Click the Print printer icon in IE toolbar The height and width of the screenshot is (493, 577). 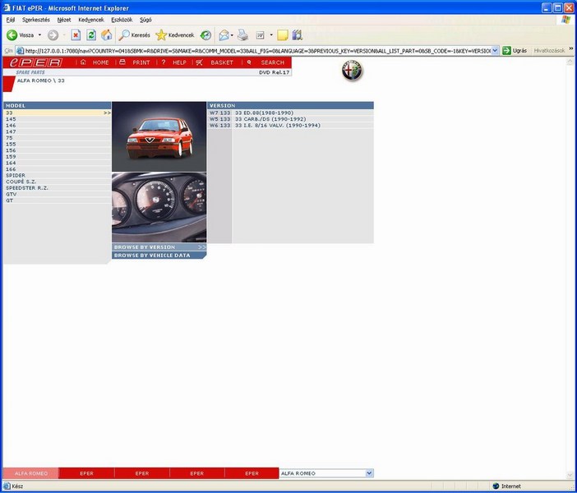point(242,35)
